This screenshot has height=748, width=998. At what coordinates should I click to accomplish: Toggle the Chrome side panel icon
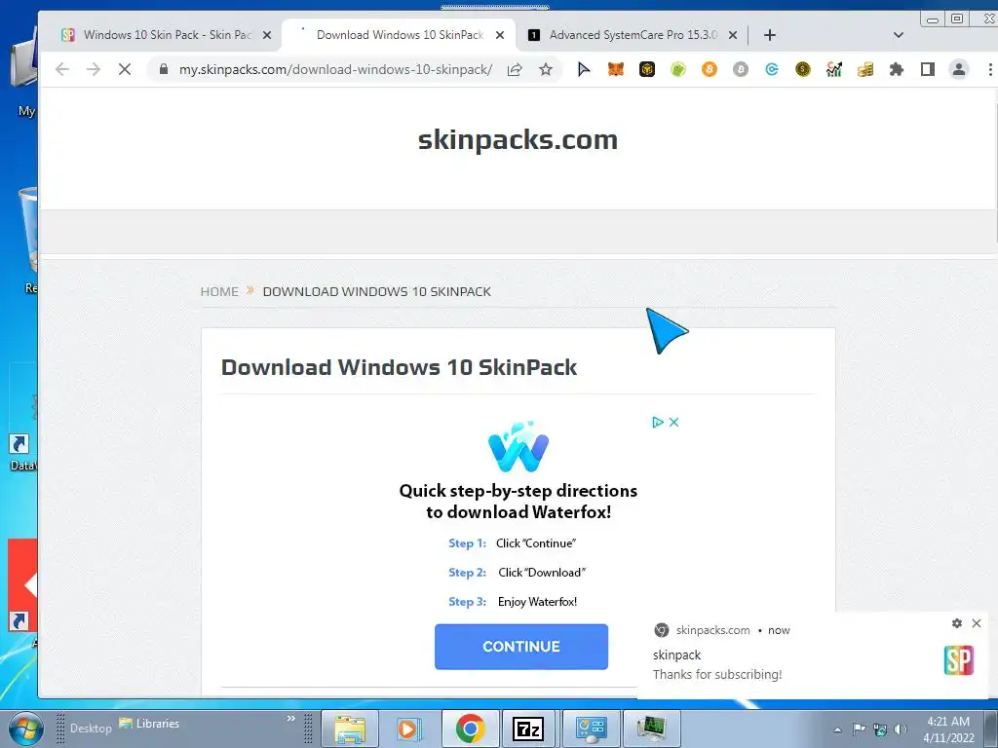tap(928, 69)
